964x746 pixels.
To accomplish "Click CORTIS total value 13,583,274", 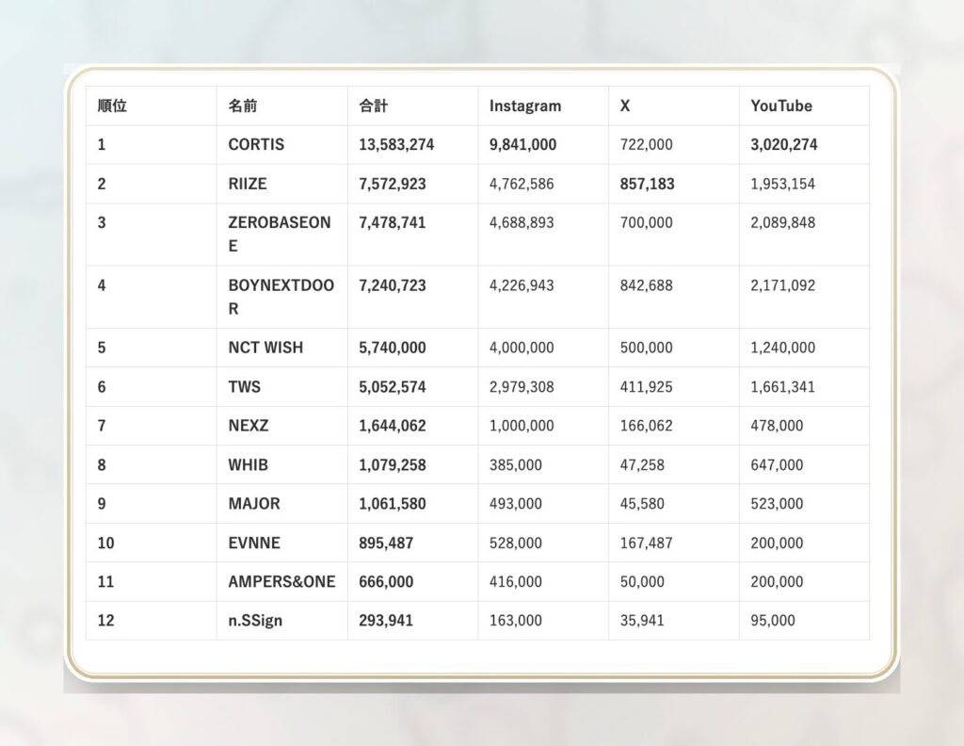I will pos(396,145).
